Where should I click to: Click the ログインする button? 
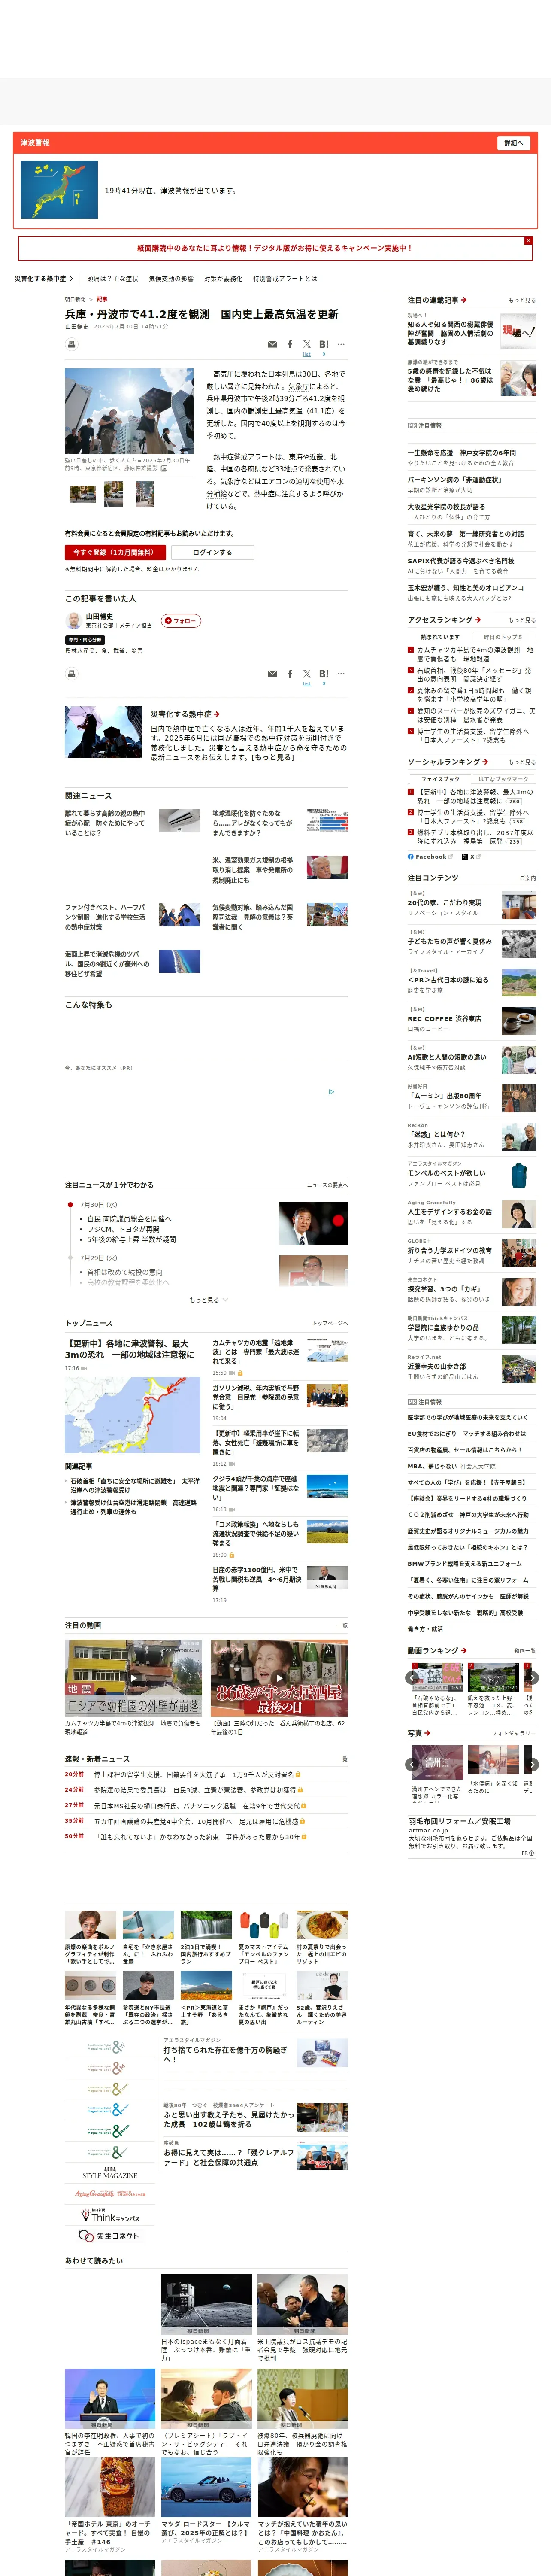212,552
